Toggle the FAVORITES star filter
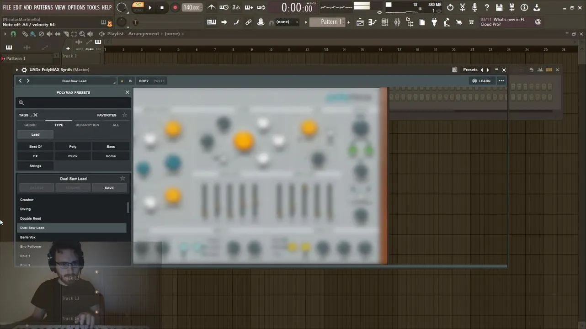Viewport: 586px width, 329px height. 124,115
